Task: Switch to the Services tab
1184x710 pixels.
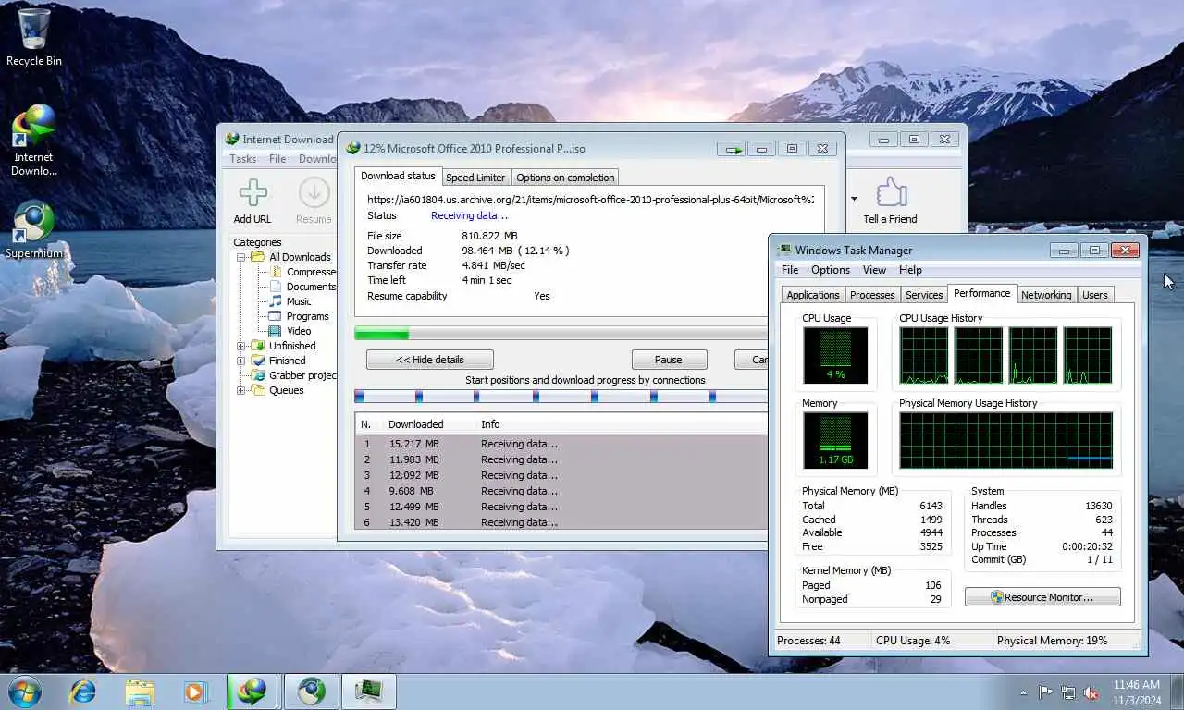Action: [x=924, y=295]
